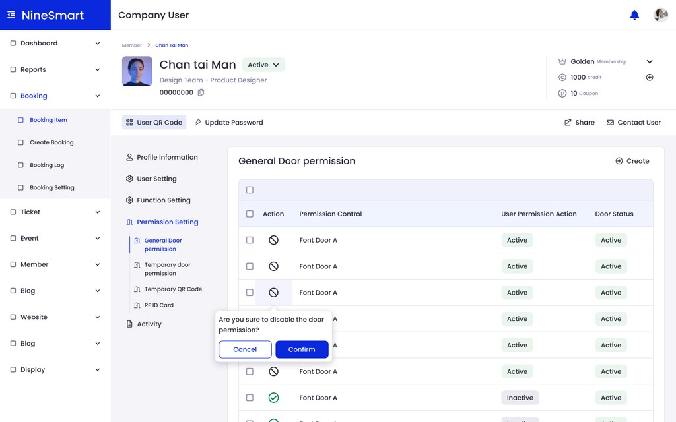Click the disable icon above the confirmation popover
Image resolution: width=676 pixels, height=422 pixels.
(x=273, y=293)
